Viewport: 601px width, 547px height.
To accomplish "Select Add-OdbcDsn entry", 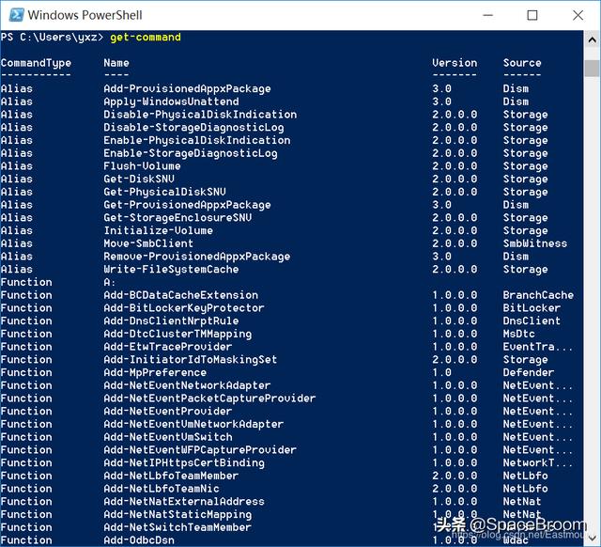I will click(139, 540).
